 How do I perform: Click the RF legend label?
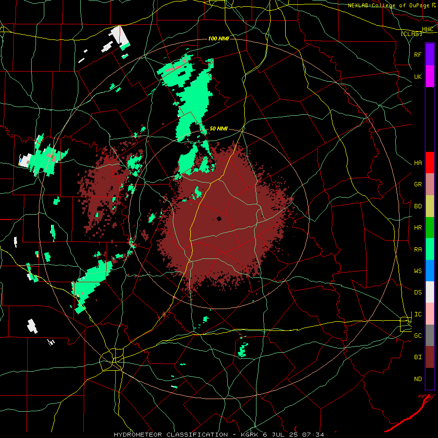point(418,55)
